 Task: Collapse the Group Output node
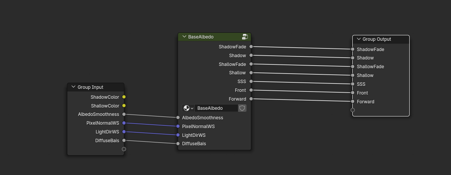358,39
